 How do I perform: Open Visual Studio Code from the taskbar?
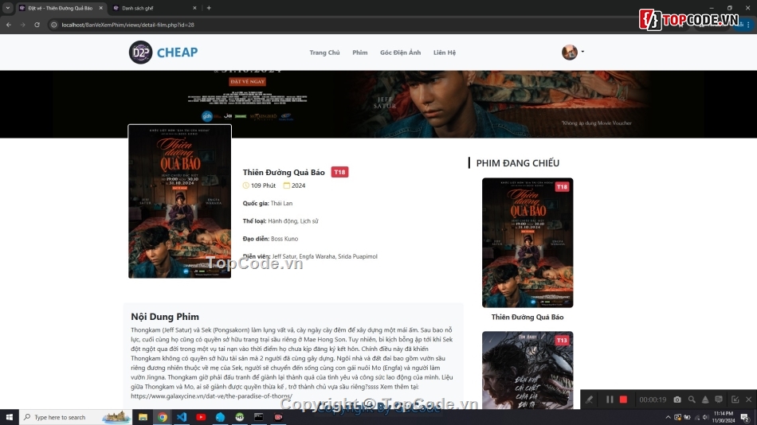coord(182,417)
